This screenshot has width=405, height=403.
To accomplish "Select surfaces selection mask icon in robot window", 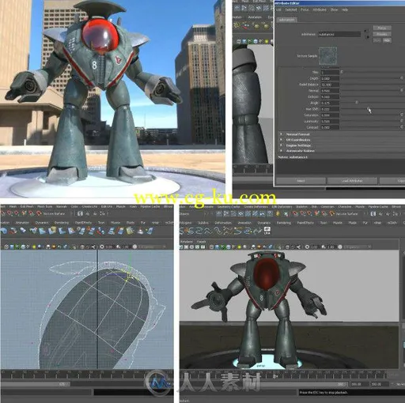I will pyautogui.click(x=240, y=214).
